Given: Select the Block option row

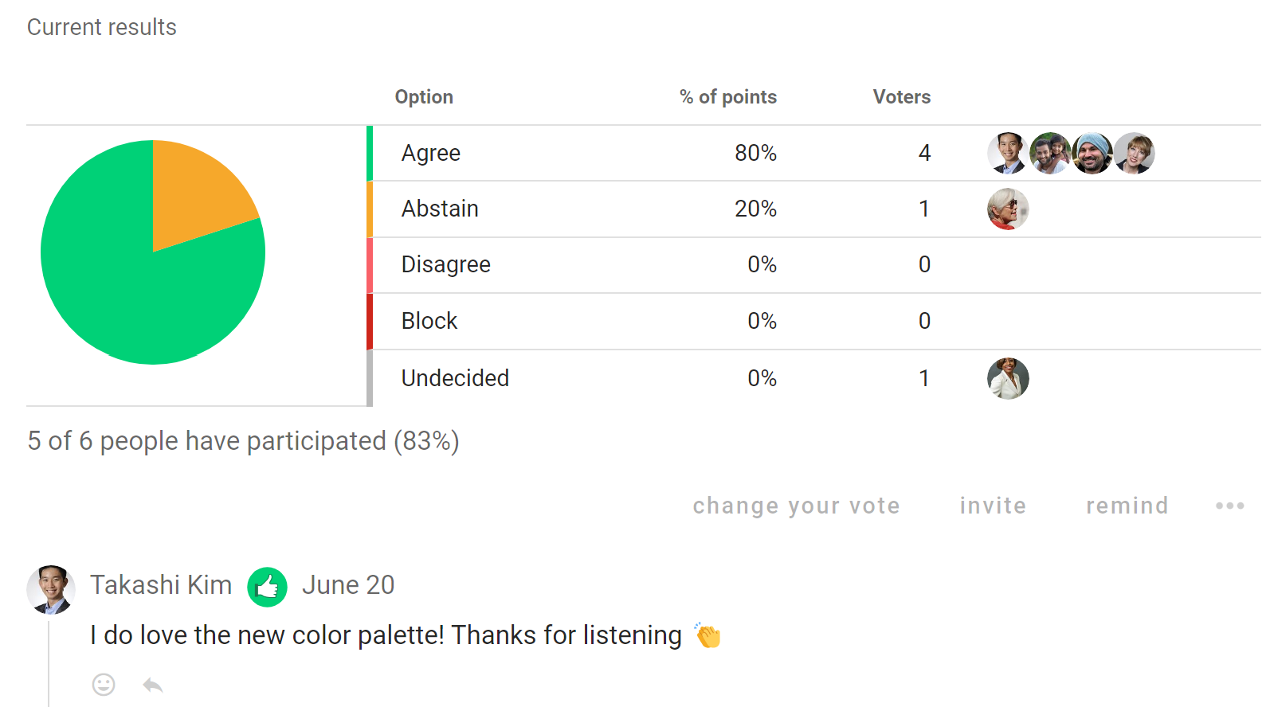Looking at the screenshot, I should (813, 322).
